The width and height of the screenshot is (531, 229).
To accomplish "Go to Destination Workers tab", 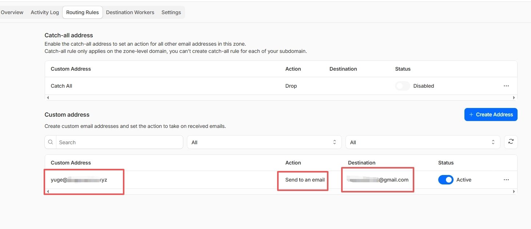I will [130, 12].
